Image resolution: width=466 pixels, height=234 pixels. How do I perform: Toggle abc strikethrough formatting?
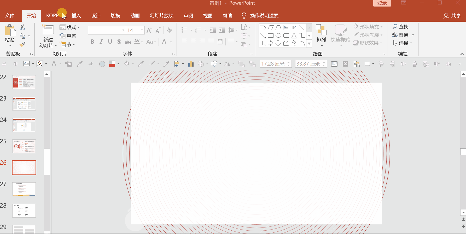coord(128,42)
